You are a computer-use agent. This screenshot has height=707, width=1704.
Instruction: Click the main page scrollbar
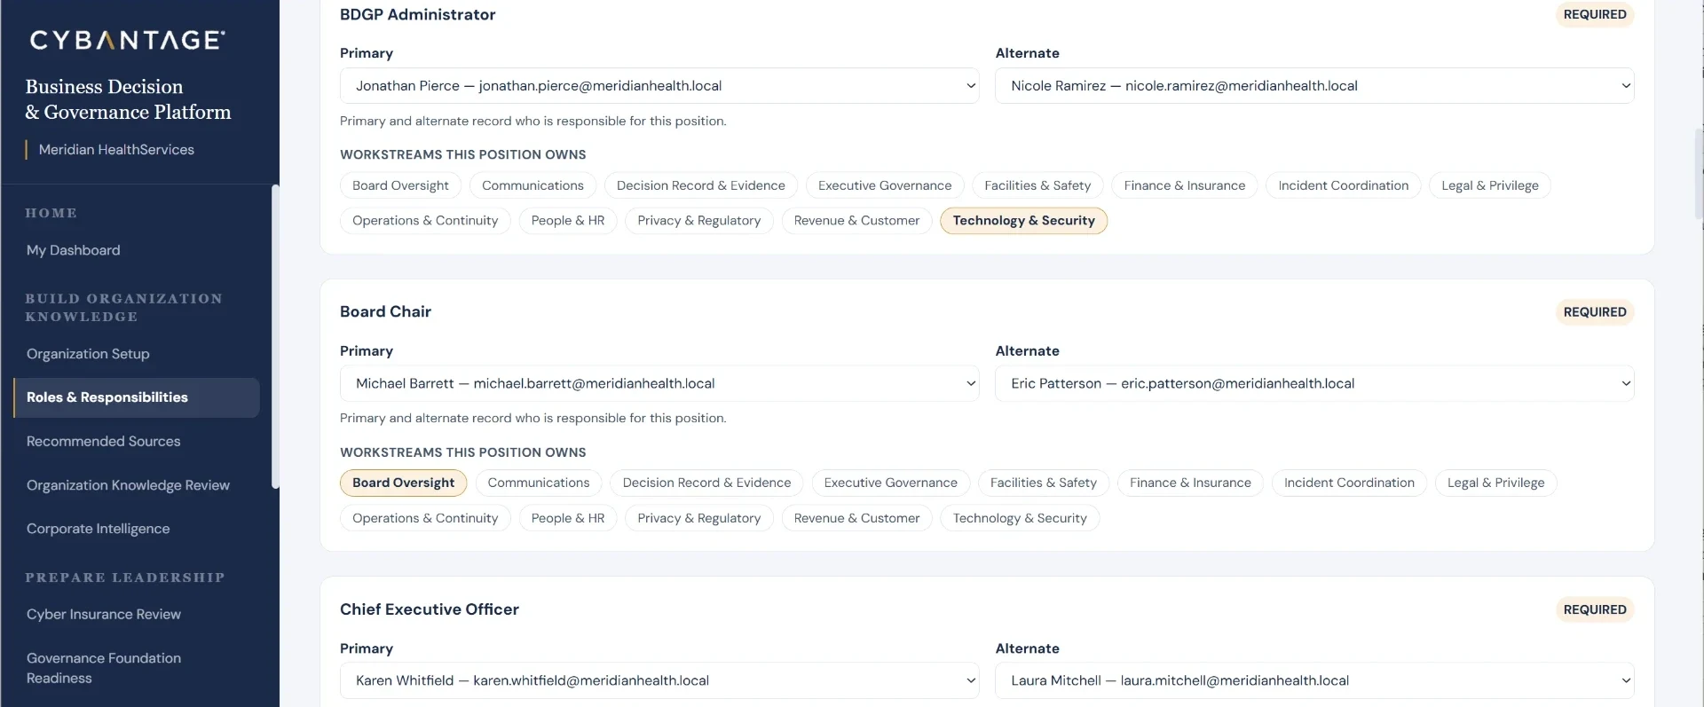pyautogui.click(x=1699, y=173)
